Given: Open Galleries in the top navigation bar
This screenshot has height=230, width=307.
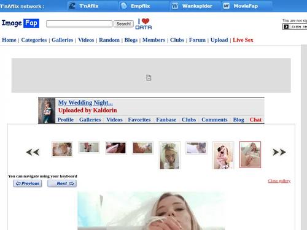Looking at the screenshot, I should point(62,40).
